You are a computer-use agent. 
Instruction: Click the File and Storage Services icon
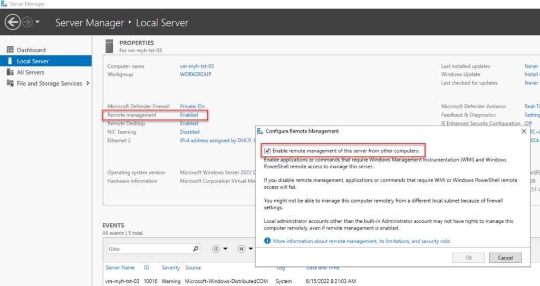click(x=9, y=83)
